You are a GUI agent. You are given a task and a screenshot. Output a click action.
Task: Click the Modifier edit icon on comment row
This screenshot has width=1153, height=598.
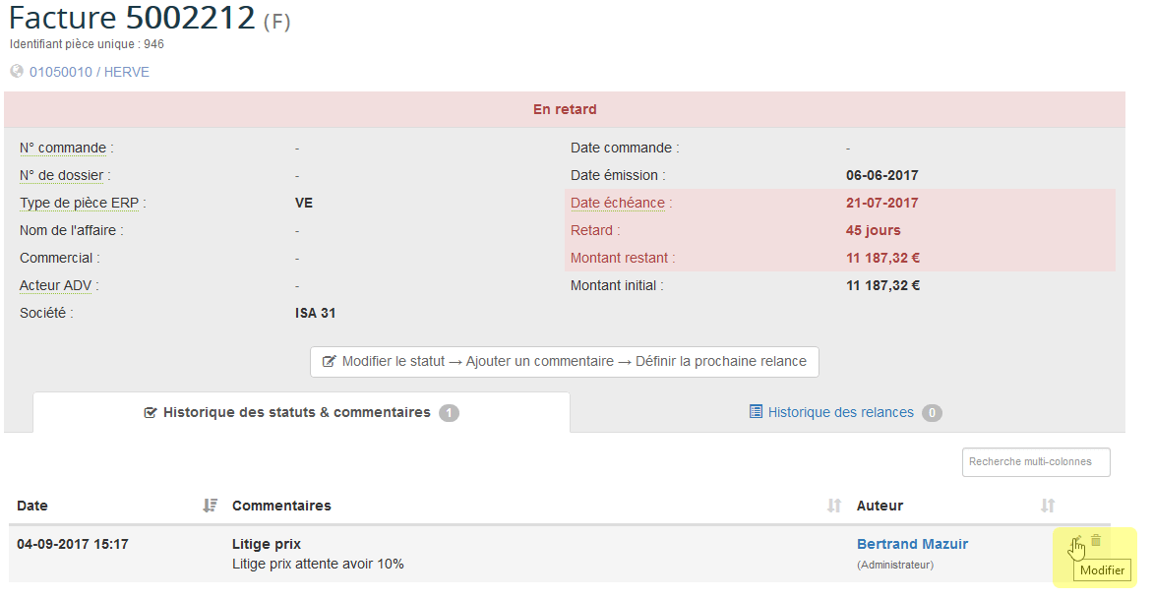click(1076, 541)
